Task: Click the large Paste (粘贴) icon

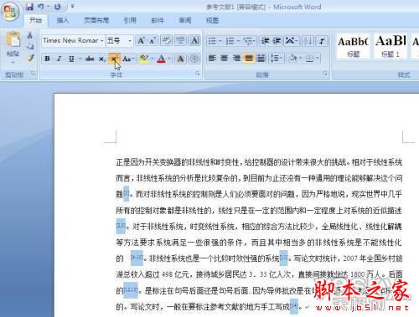Action: click(13, 39)
